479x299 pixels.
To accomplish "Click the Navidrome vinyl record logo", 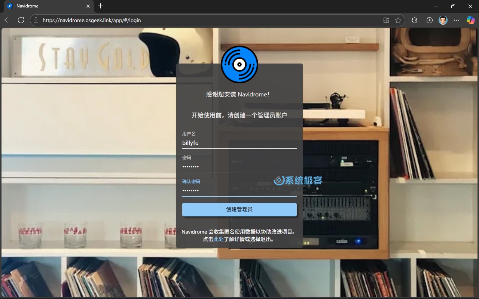I will tap(239, 64).
